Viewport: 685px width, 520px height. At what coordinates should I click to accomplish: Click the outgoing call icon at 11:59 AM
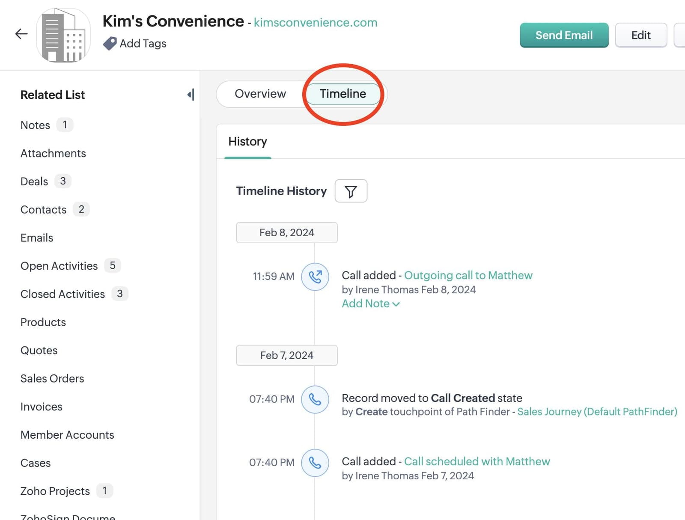click(315, 276)
